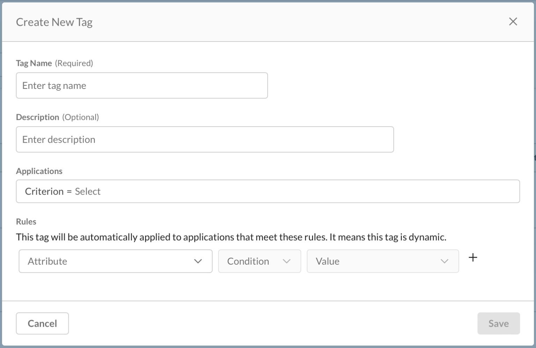Click the Enter tag name field

click(x=142, y=85)
